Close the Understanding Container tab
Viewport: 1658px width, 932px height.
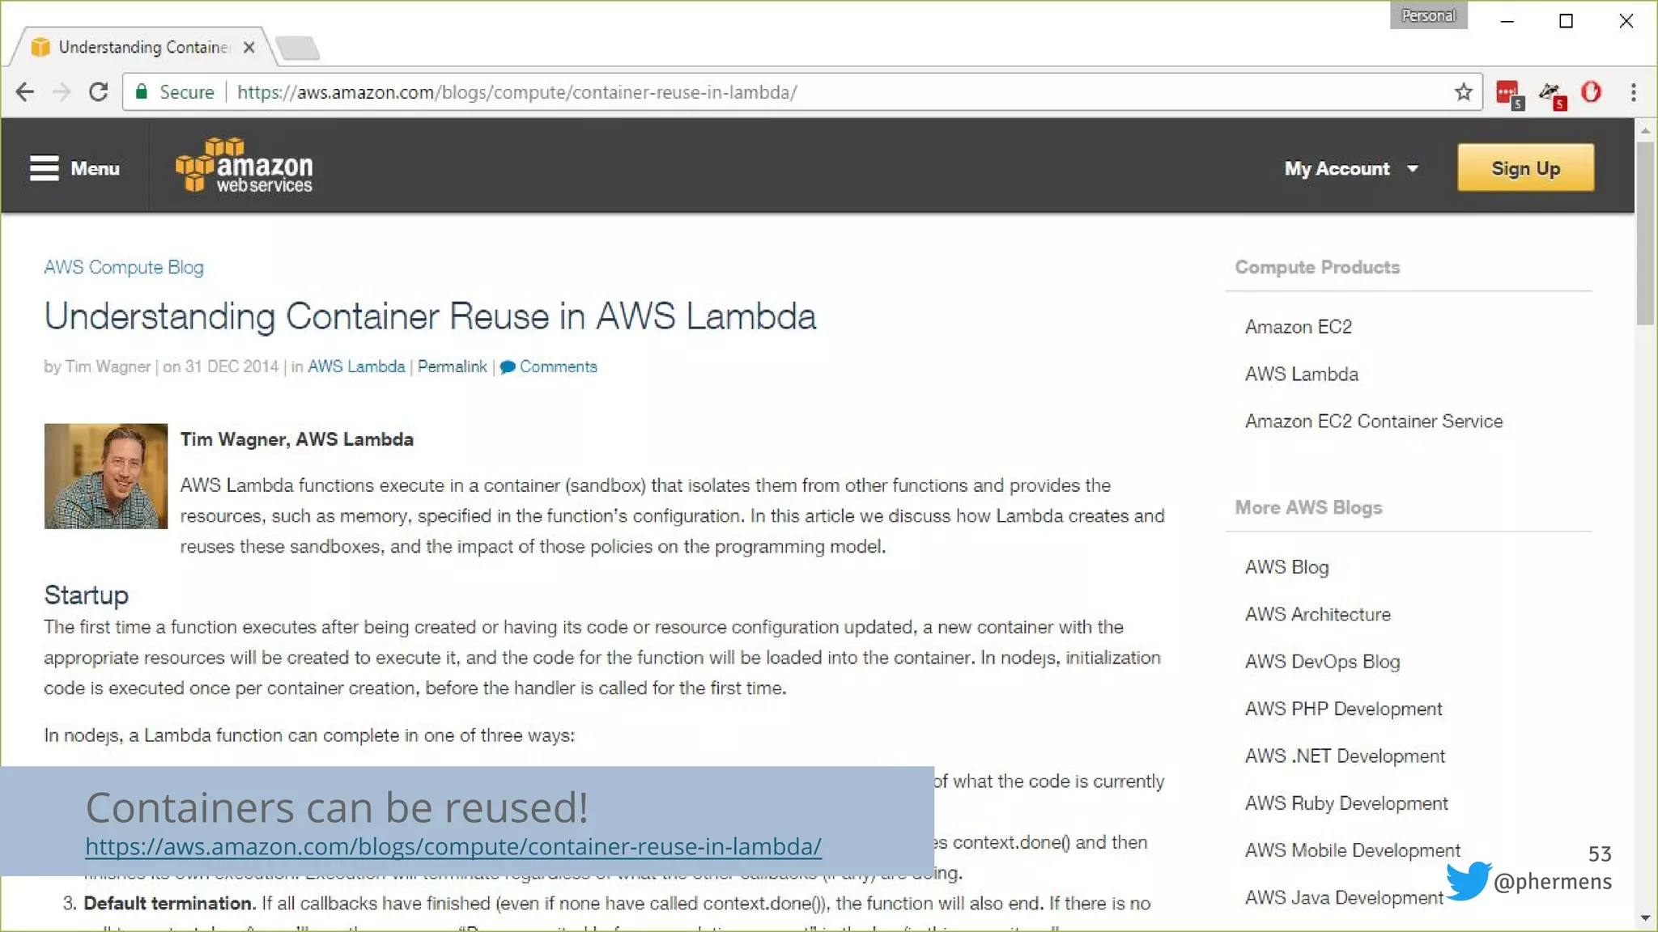pos(249,47)
